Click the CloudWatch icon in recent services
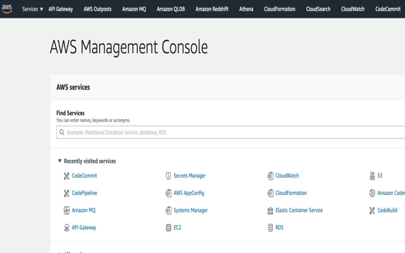The height and width of the screenshot is (253, 405). pyautogui.click(x=270, y=176)
